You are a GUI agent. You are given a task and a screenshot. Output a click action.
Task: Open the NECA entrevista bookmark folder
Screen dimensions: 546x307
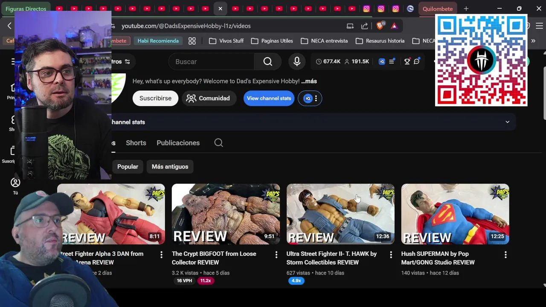(324, 41)
